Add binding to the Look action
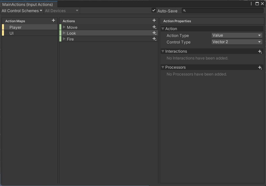Image resolution: width=266 pixels, height=186 pixels. tap(154, 33)
